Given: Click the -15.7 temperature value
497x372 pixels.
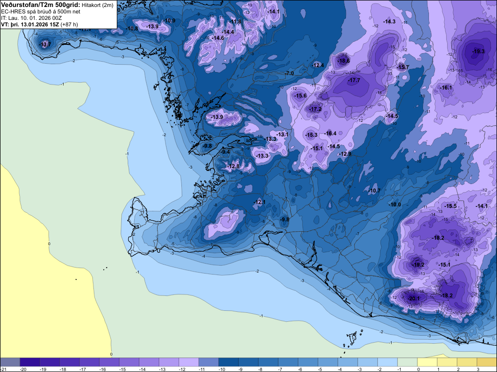Looking at the screenshot, I should coord(403,67).
